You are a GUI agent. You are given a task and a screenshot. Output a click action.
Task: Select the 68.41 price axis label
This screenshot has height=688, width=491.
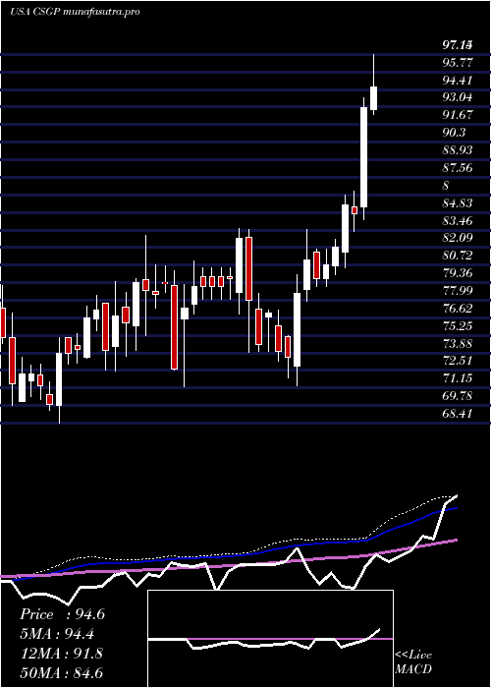coord(458,414)
